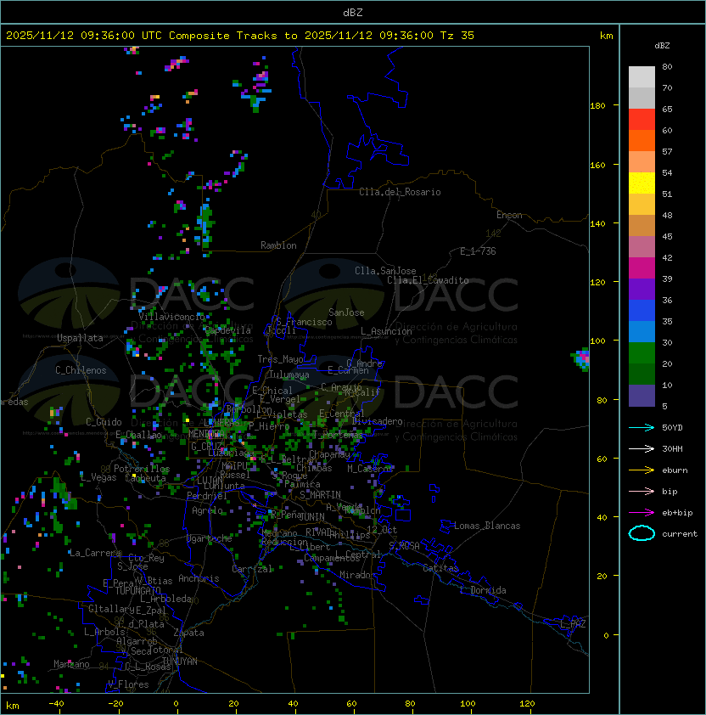Click the 'TUPUNGATO' map label
The height and width of the screenshot is (715, 706).
coord(137,591)
